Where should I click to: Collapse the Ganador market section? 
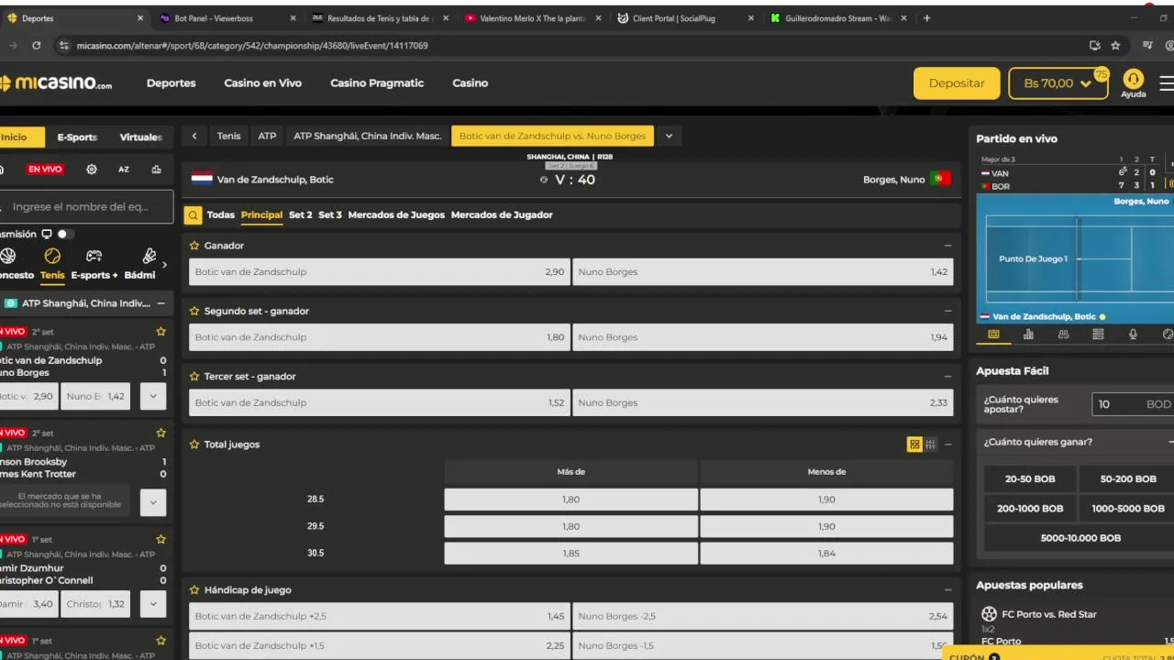coord(947,246)
